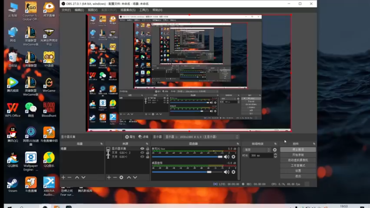This screenshot has width=370, height=208.
Task: Pop out the 转场特效 dock panel
Action: pyautogui.click(x=275, y=144)
